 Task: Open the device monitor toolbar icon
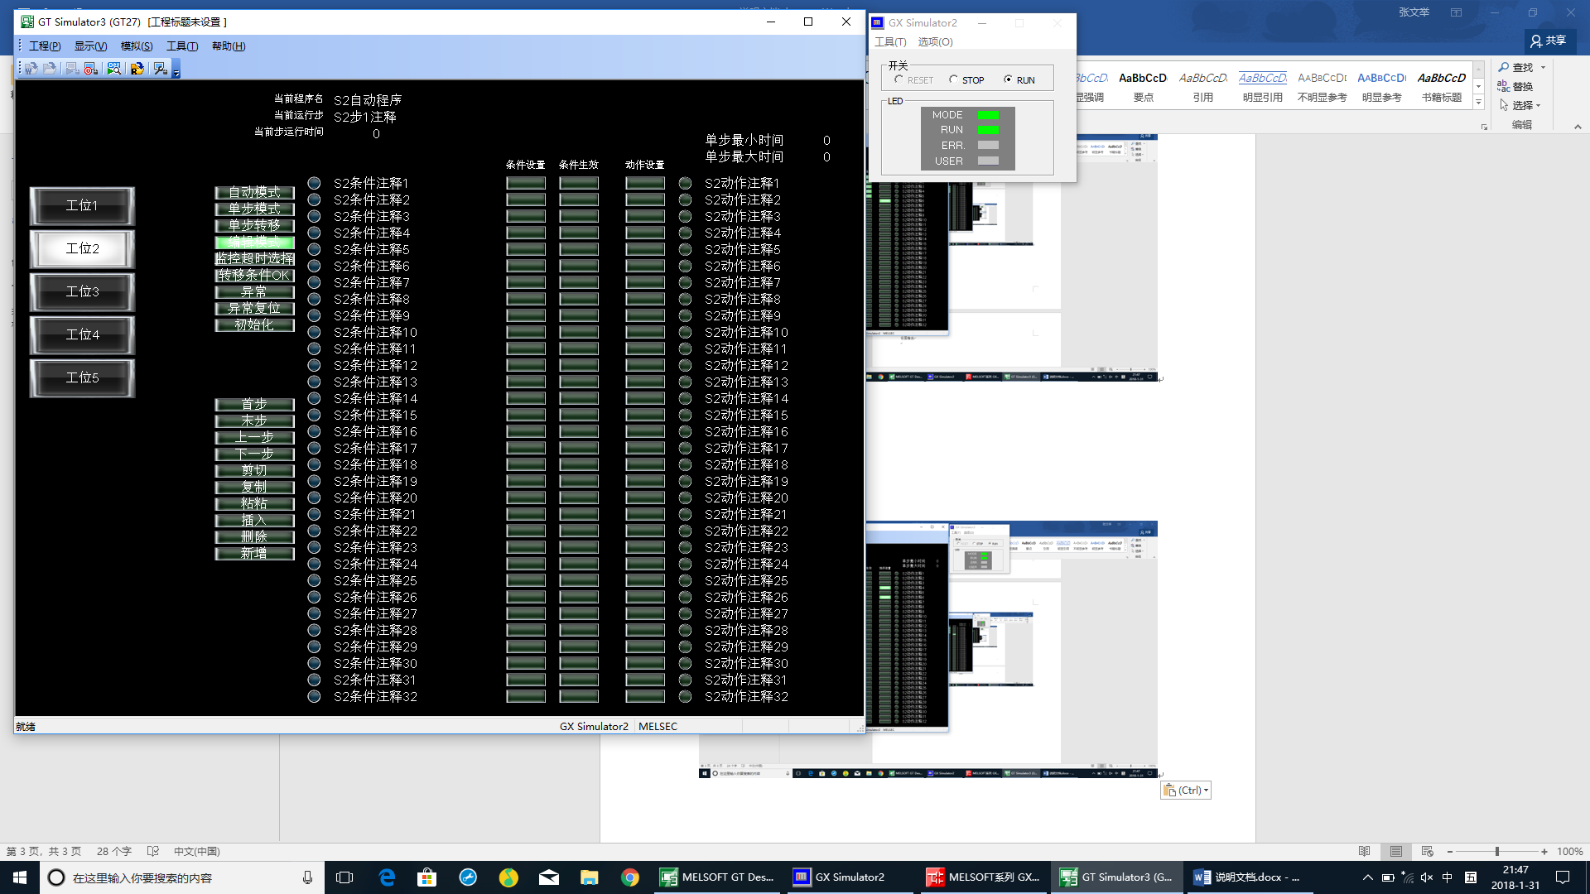114,69
